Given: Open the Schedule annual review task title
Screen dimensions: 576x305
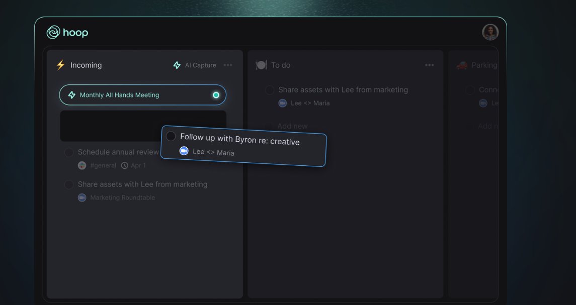Looking at the screenshot, I should point(118,152).
